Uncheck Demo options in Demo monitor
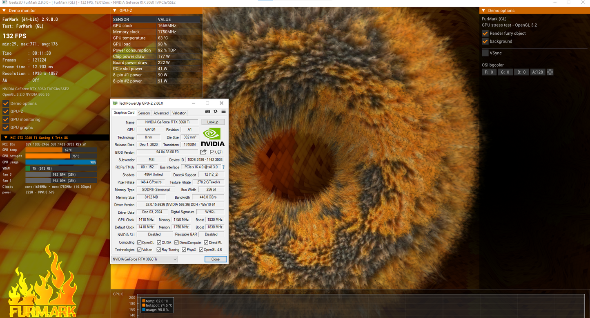590x318 pixels. (x=6, y=103)
